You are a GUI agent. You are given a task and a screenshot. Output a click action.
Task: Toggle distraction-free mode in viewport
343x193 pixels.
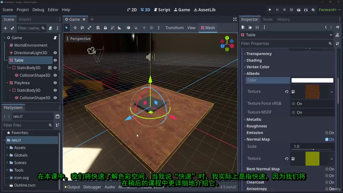(235, 19)
